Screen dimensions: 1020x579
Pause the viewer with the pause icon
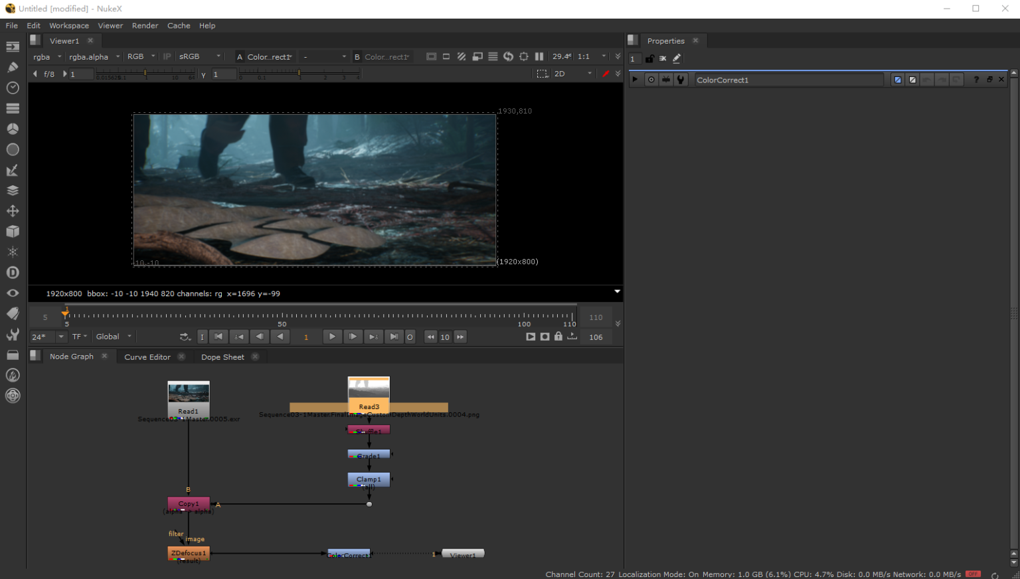(540, 56)
